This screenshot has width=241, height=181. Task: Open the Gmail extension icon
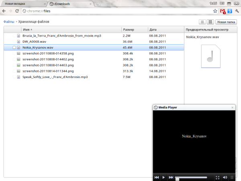223,11
